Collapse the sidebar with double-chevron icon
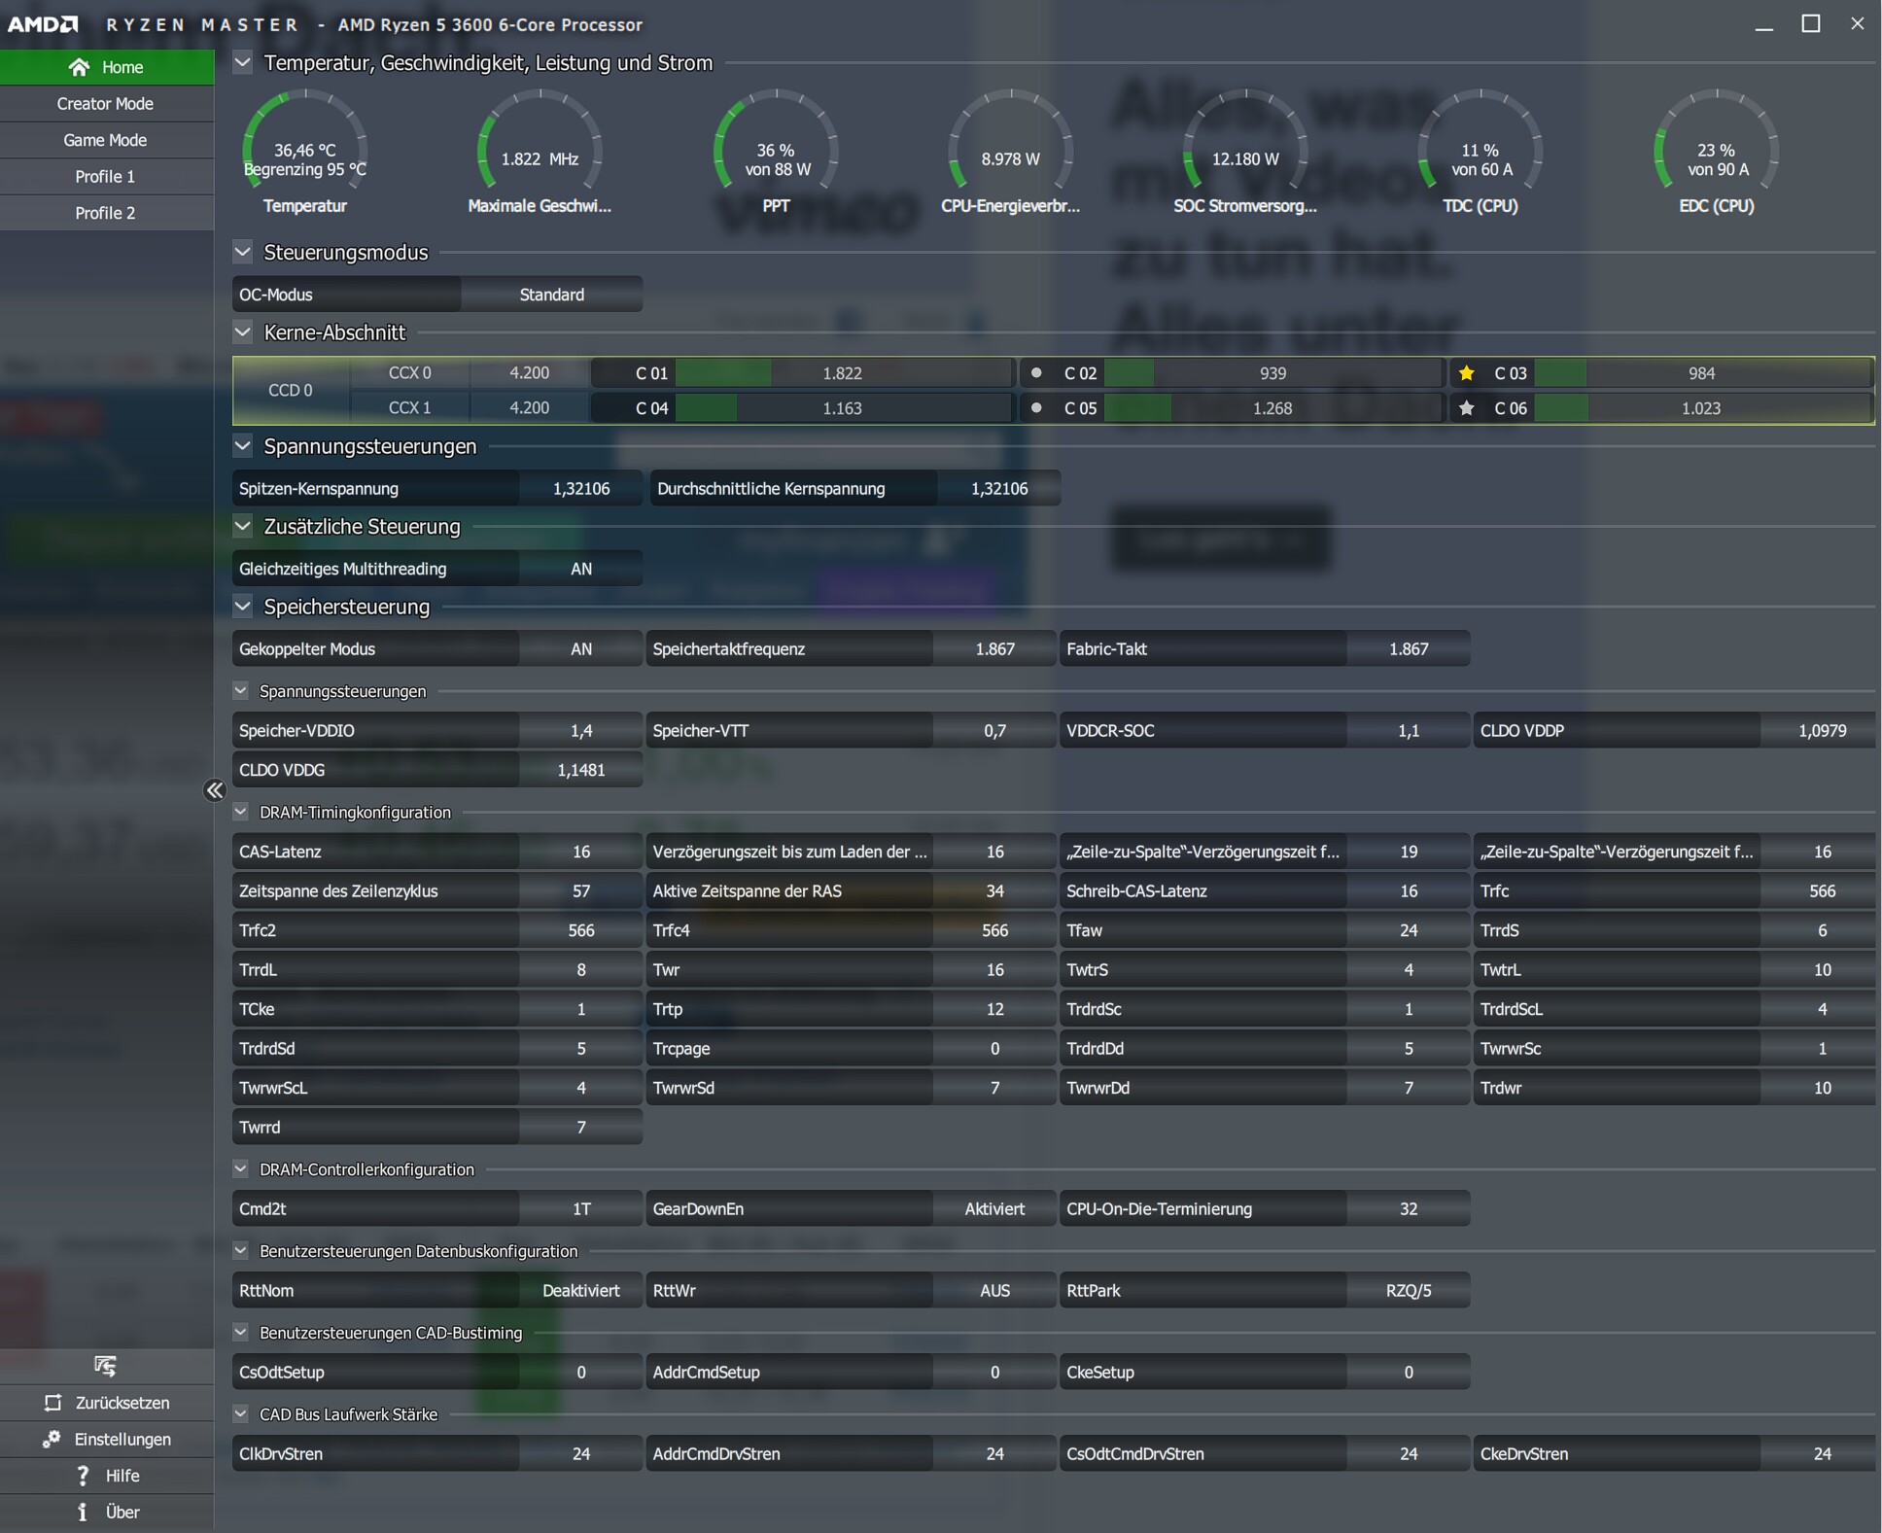Image resolution: width=1882 pixels, height=1533 pixels. pyautogui.click(x=215, y=790)
